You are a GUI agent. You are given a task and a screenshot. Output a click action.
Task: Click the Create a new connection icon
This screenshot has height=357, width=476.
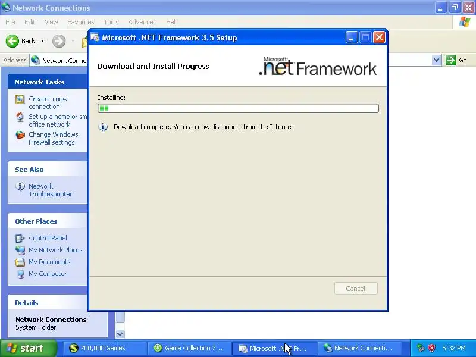[x=20, y=99]
